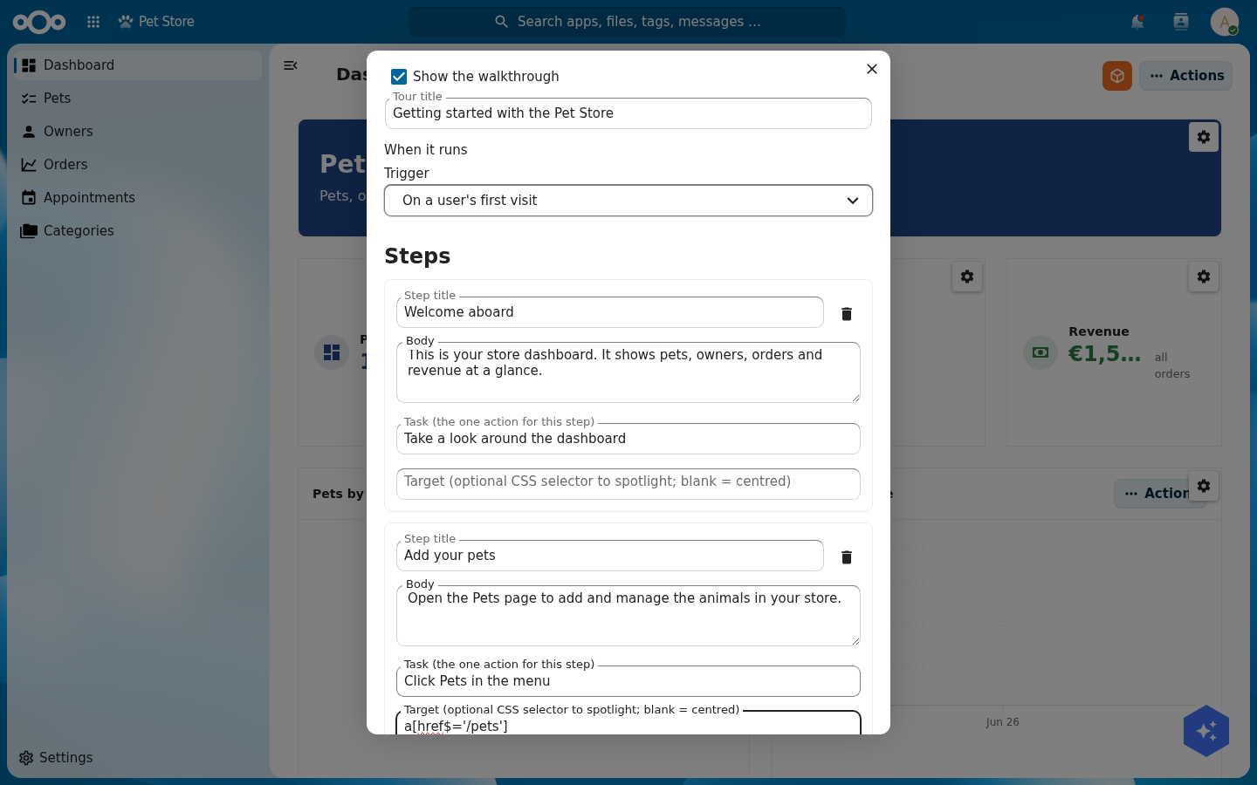Click the orange cube icon button
This screenshot has height=785, width=1257.
tap(1117, 76)
